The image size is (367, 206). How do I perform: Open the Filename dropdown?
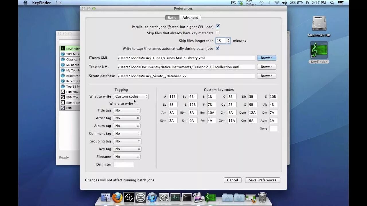pos(127,157)
